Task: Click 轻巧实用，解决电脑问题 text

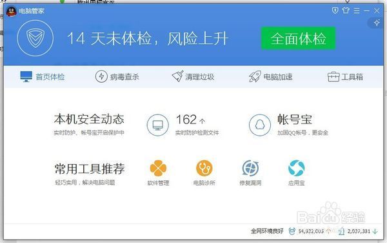Action: tap(85, 183)
